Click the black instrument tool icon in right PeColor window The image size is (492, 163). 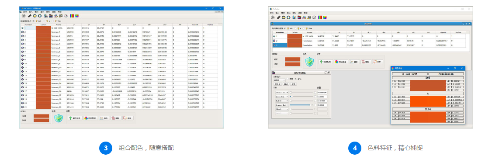[279, 17]
